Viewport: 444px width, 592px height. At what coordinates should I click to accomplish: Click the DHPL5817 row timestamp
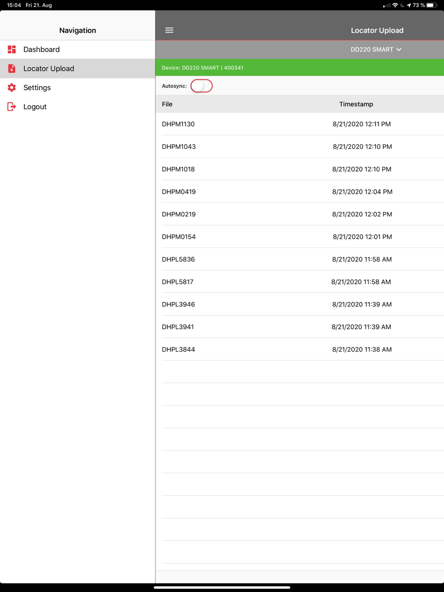pos(361,282)
